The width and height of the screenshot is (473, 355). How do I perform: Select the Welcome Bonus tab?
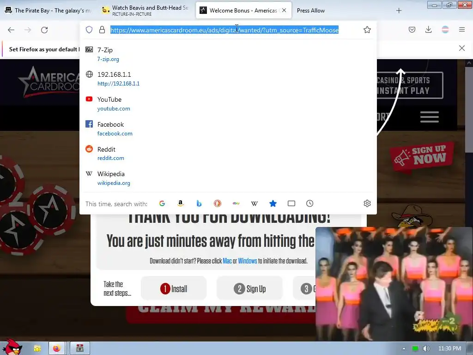pos(244,11)
